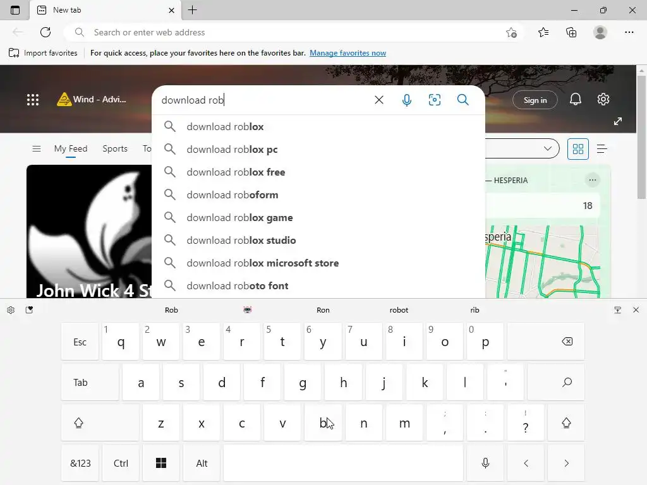Open Manage favorites now link
The height and width of the screenshot is (485, 647).
(348, 53)
